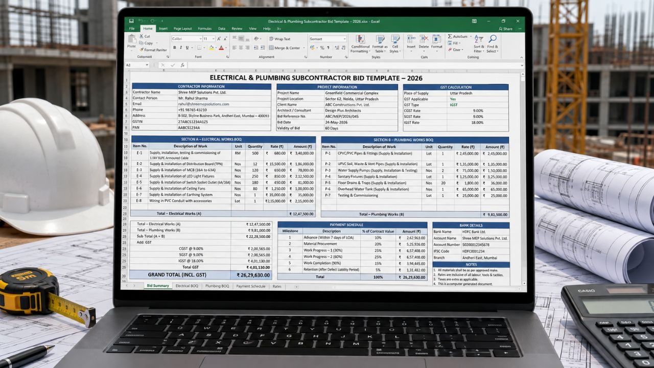Click Increase Indent icon

tap(263, 48)
